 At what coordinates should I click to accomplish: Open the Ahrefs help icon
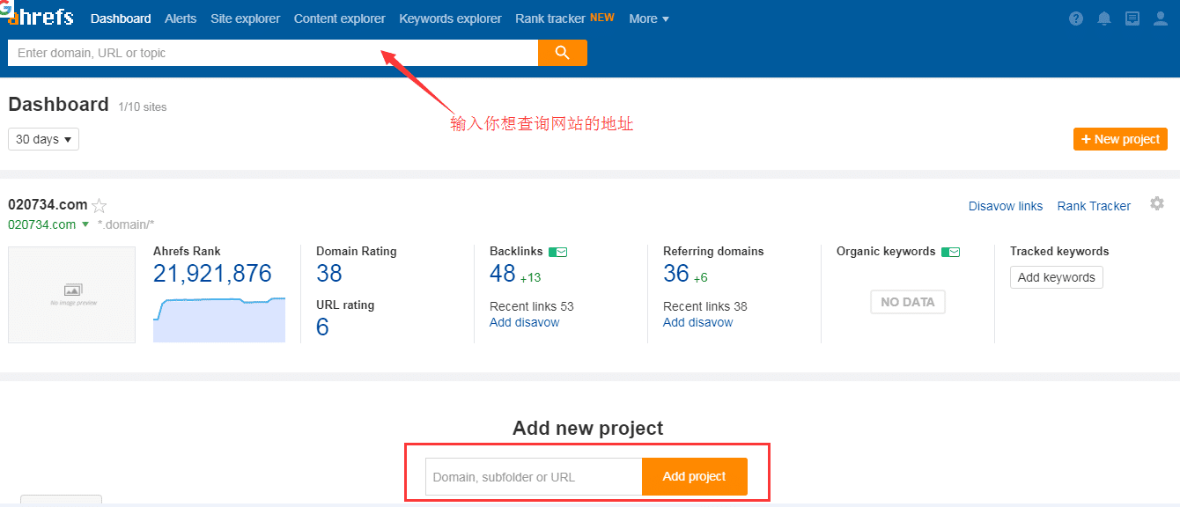1075,18
